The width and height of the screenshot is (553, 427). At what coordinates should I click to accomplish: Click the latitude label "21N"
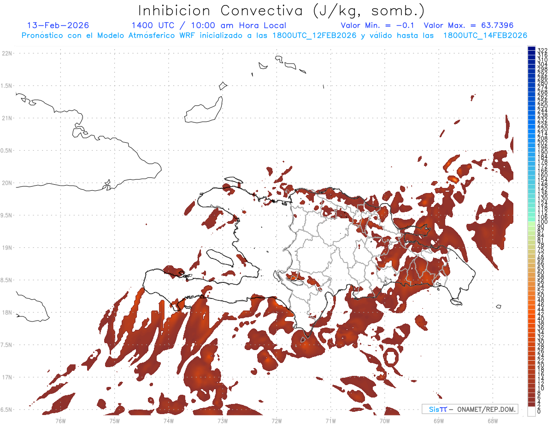pyautogui.click(x=6, y=118)
